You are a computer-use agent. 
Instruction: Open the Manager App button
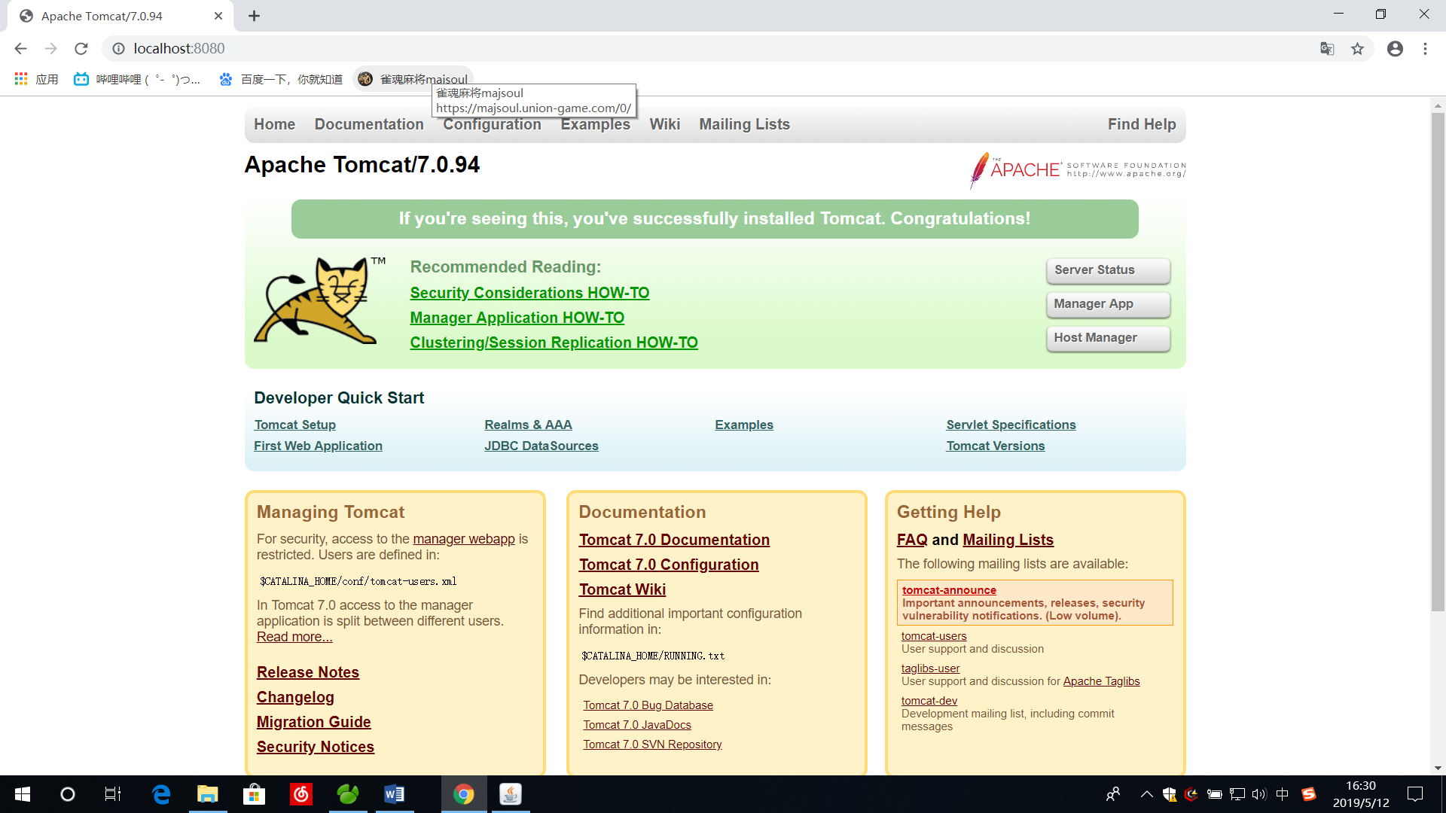tap(1108, 304)
